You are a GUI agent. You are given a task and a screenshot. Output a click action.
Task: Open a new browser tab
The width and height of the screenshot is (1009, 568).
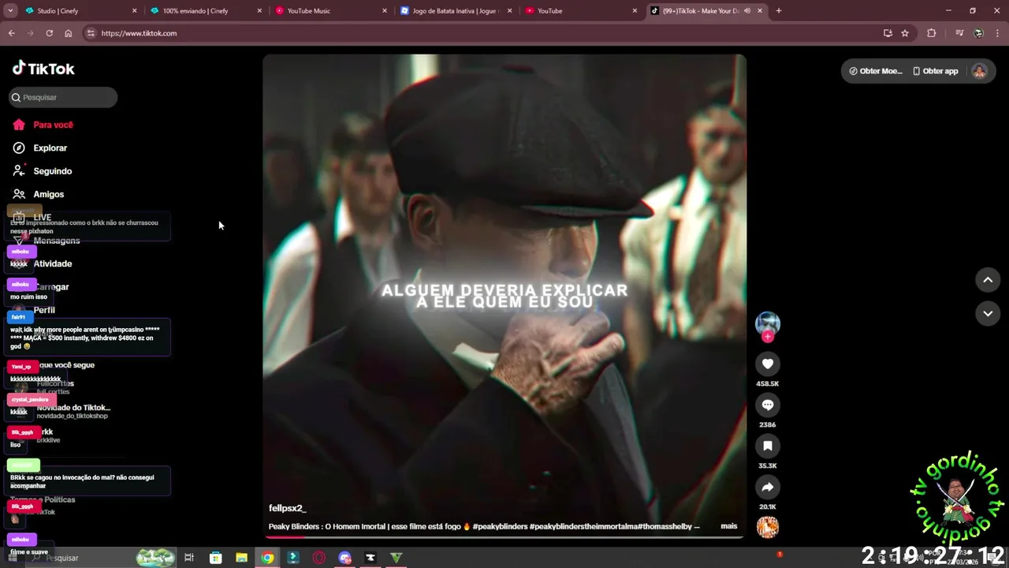tap(779, 11)
